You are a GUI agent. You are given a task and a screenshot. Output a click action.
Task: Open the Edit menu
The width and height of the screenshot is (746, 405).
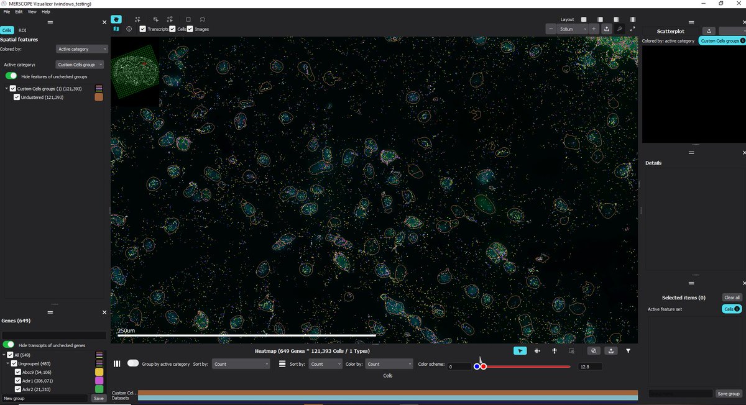click(19, 12)
